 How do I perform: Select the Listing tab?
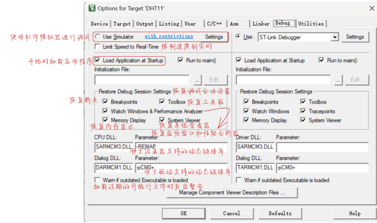pyautogui.click(x=169, y=24)
